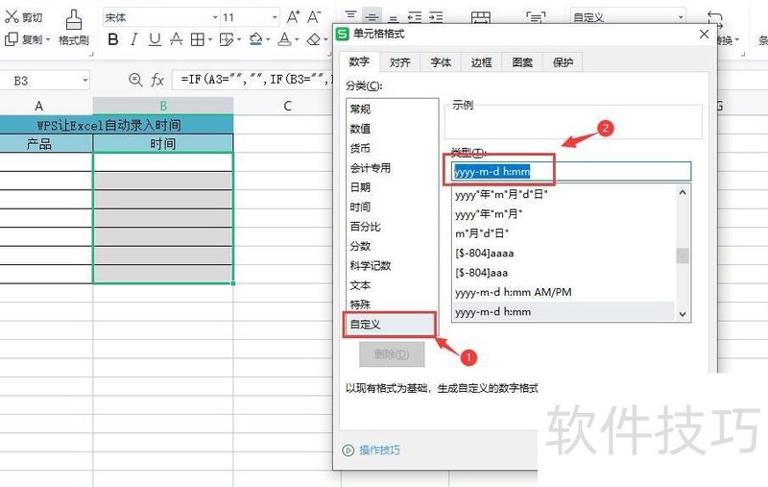Align cell content to vertical middle
The image size is (768, 487).
click(x=372, y=17)
